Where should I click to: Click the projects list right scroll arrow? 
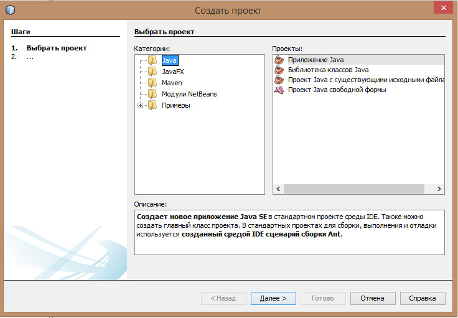pyautogui.click(x=439, y=189)
